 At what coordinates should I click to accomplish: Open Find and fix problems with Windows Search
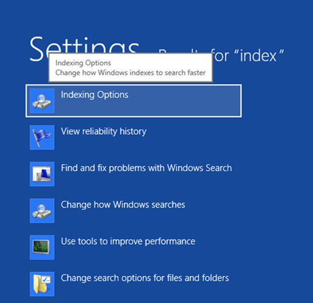click(x=146, y=168)
